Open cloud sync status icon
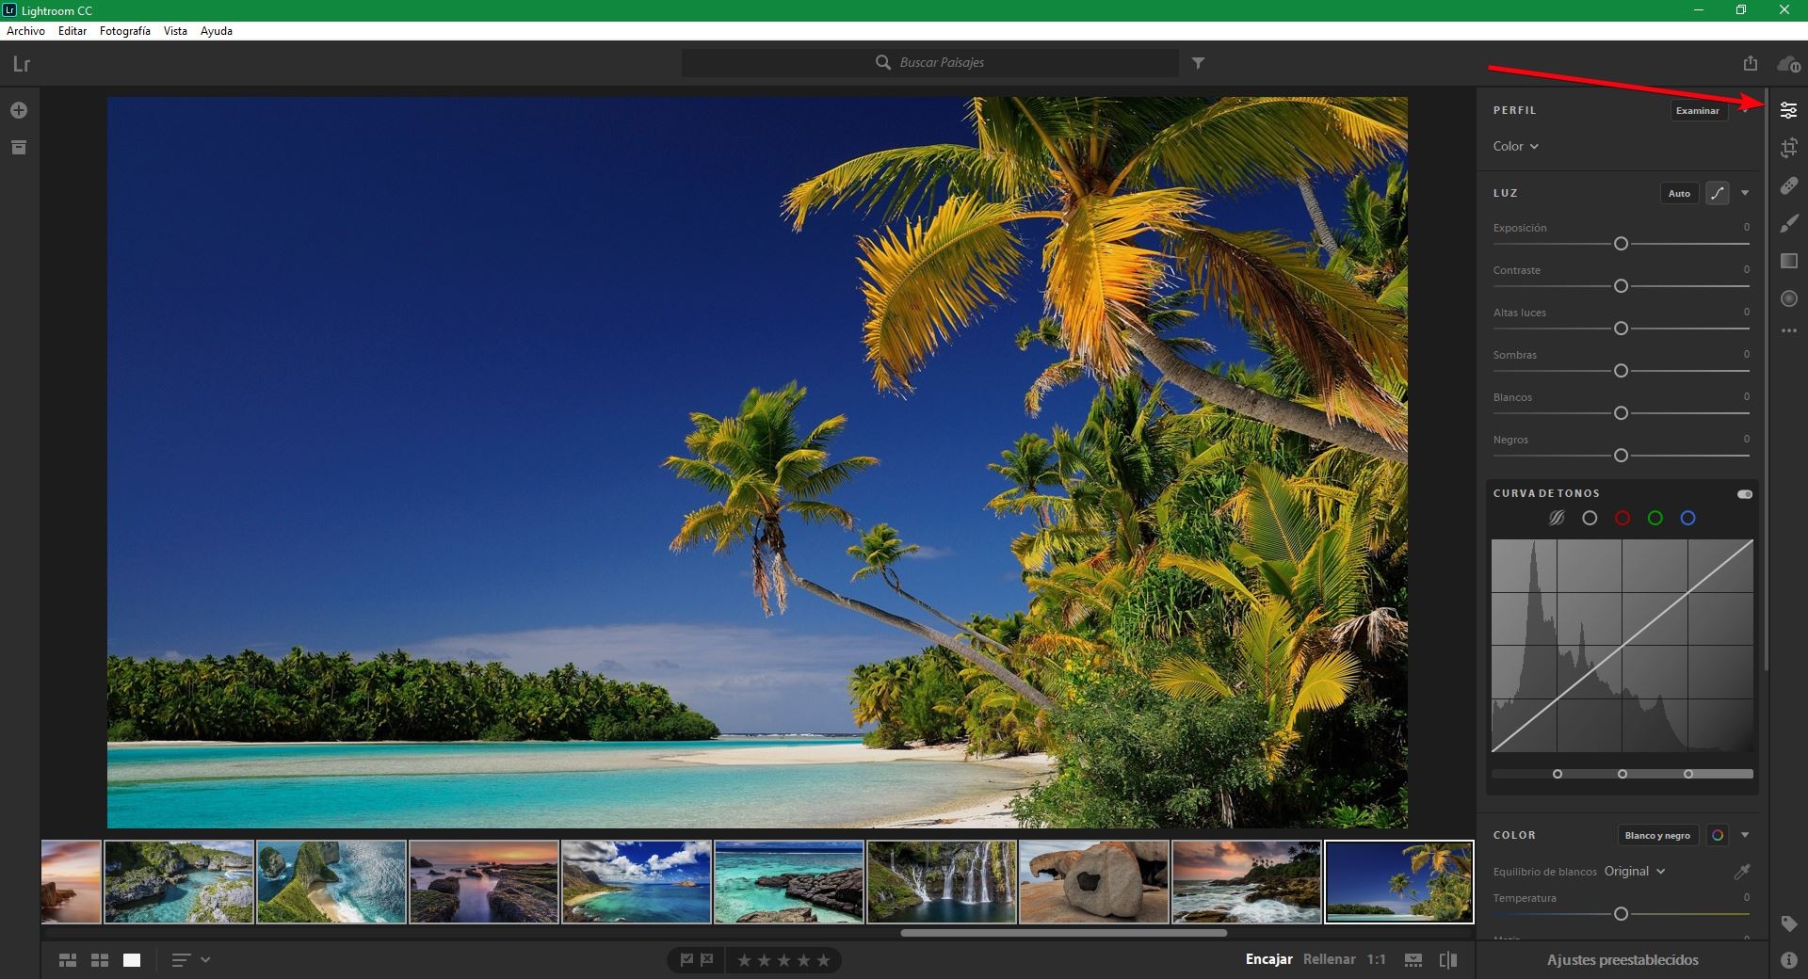Image resolution: width=1808 pixels, height=979 pixels. pos(1788,64)
